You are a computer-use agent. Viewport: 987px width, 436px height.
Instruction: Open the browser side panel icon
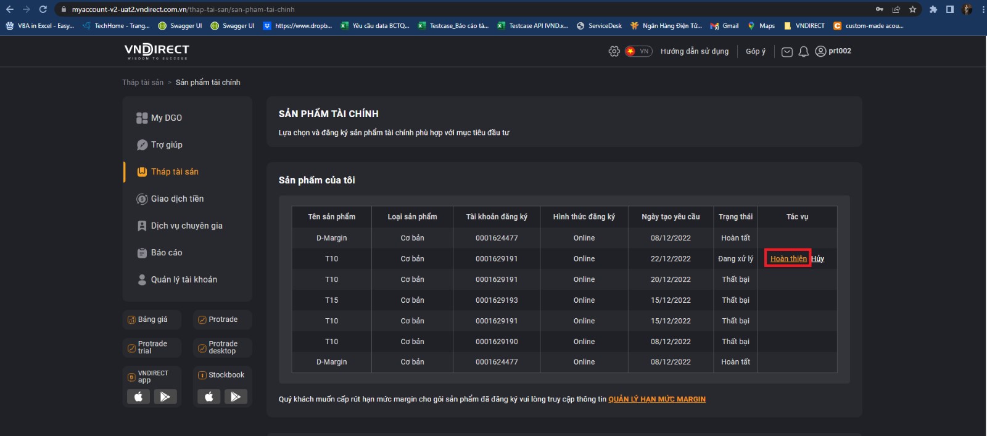[950, 9]
